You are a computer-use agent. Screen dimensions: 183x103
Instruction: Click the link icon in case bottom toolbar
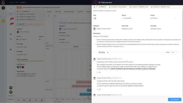click(x=36, y=100)
